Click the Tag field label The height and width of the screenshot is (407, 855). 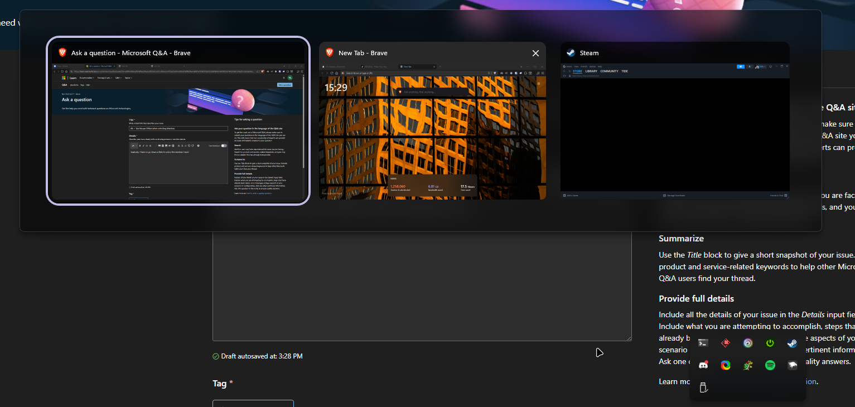click(x=219, y=384)
